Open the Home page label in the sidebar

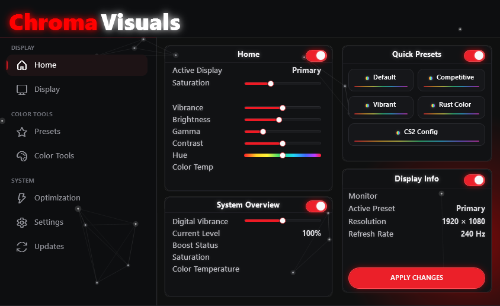click(45, 65)
